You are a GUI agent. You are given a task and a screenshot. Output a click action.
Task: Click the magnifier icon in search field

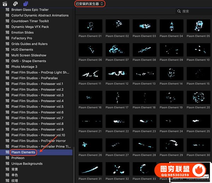point(179,12)
